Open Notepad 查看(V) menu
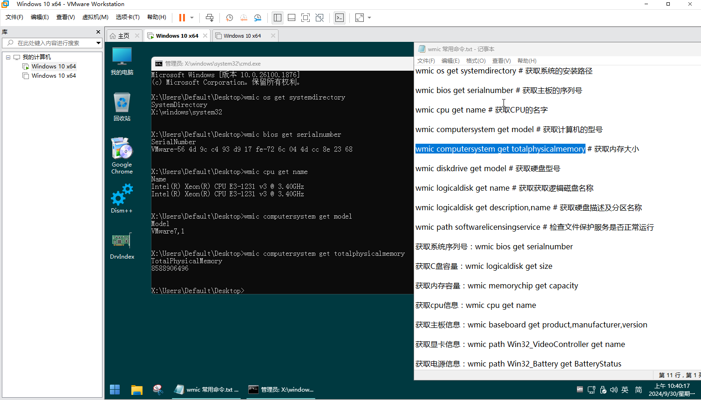The width and height of the screenshot is (701, 400). click(x=501, y=61)
